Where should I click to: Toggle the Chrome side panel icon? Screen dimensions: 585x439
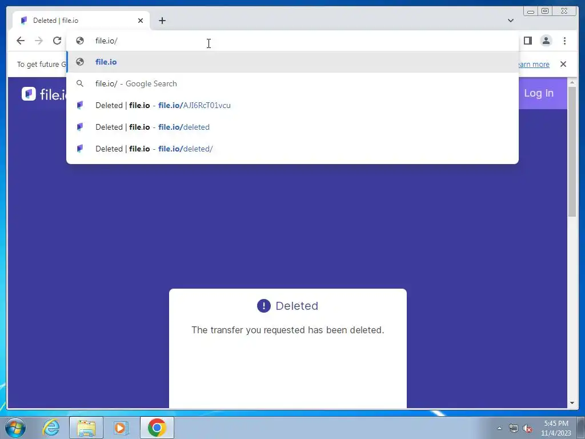click(527, 41)
